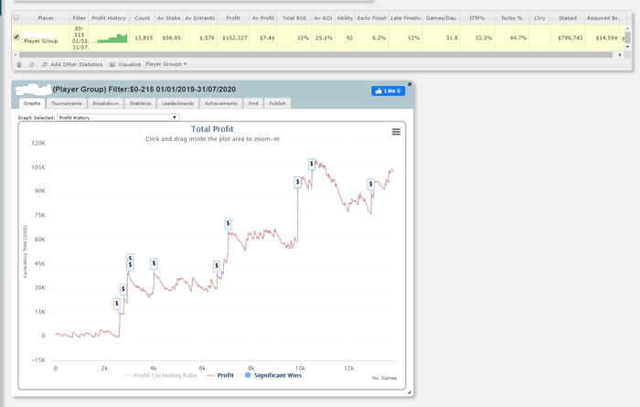Sort by the ITM% column header
The image size is (640, 407).
click(476, 18)
